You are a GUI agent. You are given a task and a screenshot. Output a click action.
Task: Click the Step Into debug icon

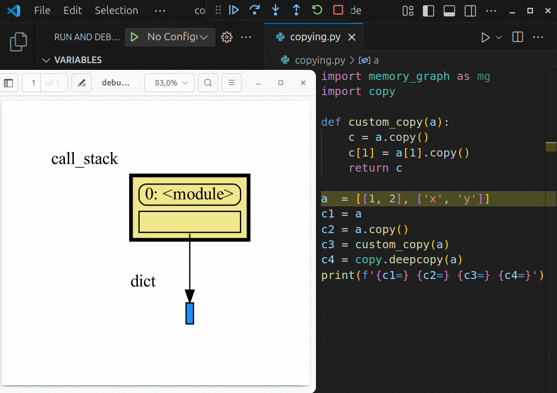coord(275,10)
